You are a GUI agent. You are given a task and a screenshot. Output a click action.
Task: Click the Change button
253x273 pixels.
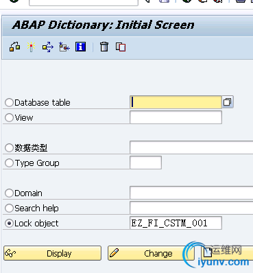(151, 253)
